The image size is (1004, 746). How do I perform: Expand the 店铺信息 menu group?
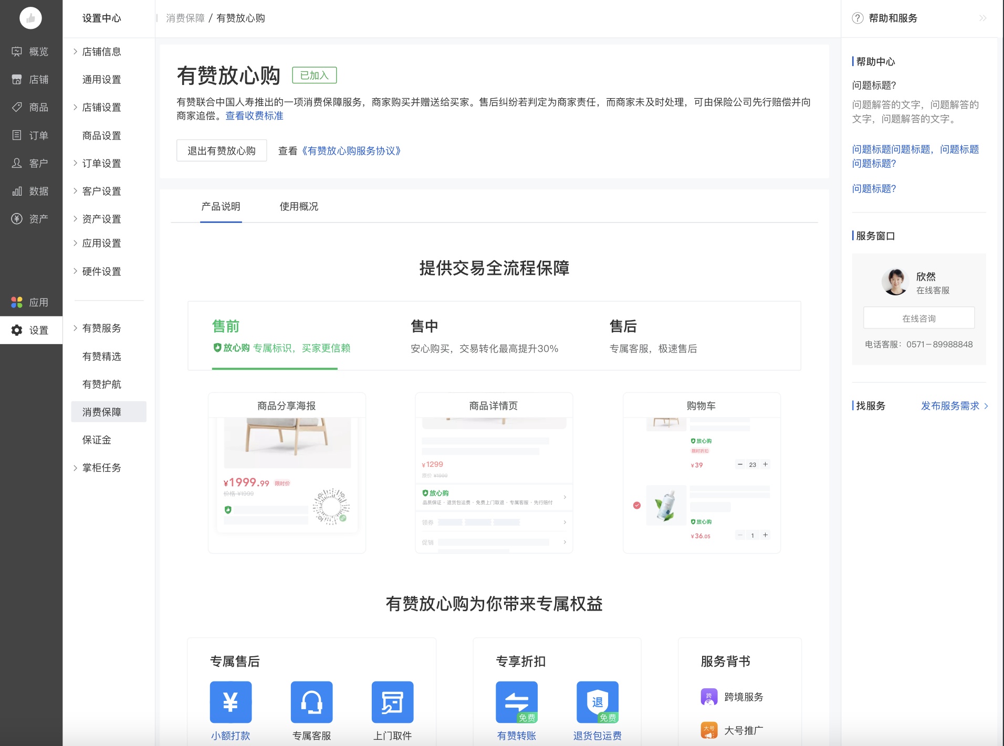75,51
